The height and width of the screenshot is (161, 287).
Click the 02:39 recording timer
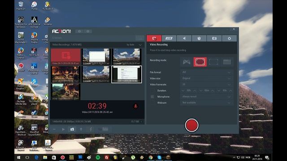pos(97,106)
